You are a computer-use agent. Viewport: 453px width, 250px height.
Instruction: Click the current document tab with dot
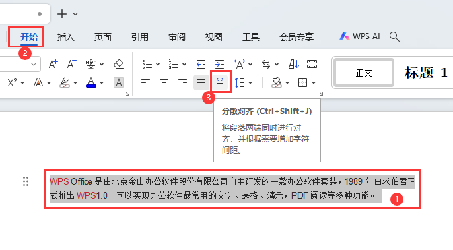pos(24,14)
